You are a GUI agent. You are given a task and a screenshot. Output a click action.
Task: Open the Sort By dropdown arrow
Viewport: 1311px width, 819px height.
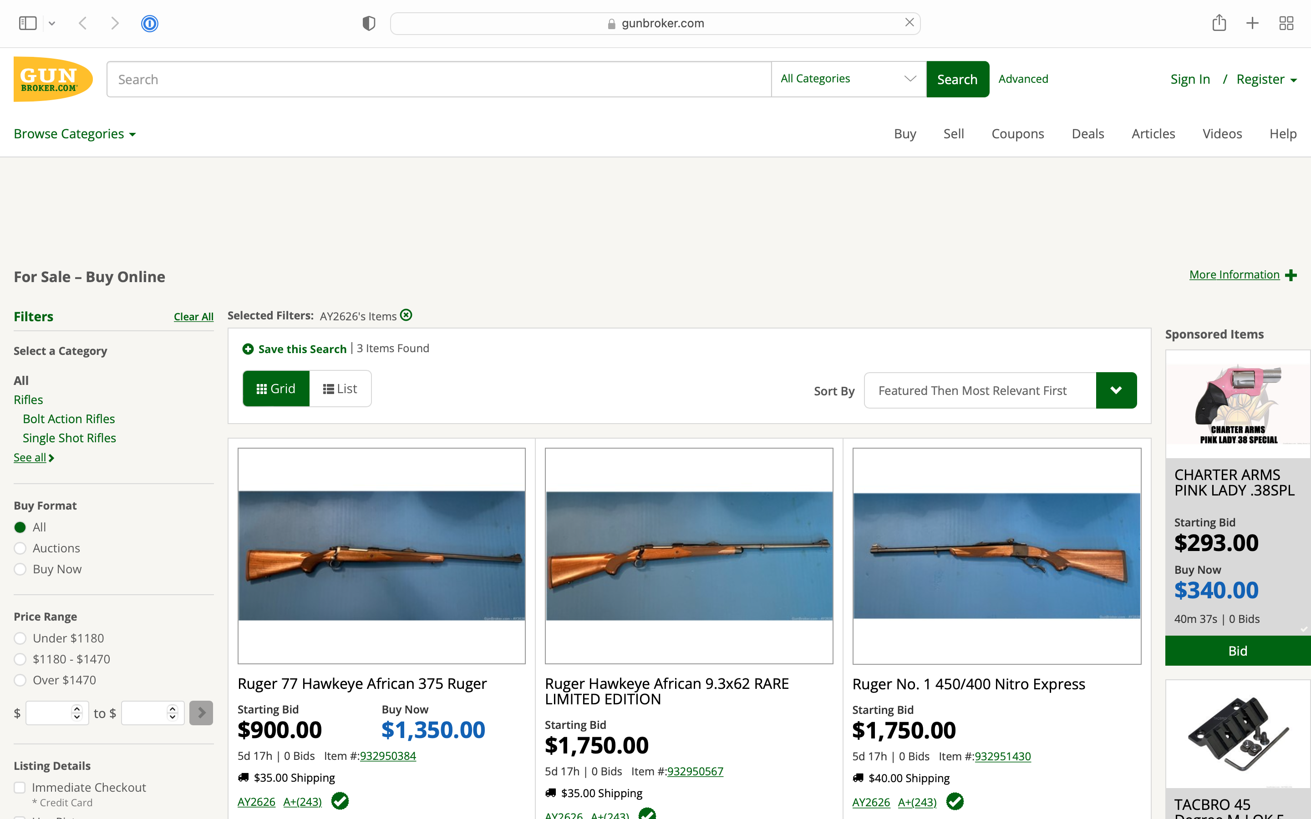[1116, 390]
